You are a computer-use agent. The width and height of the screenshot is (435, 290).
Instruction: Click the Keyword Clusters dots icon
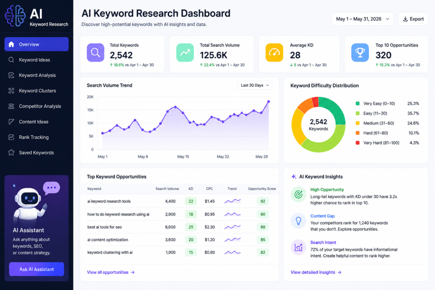11,91
